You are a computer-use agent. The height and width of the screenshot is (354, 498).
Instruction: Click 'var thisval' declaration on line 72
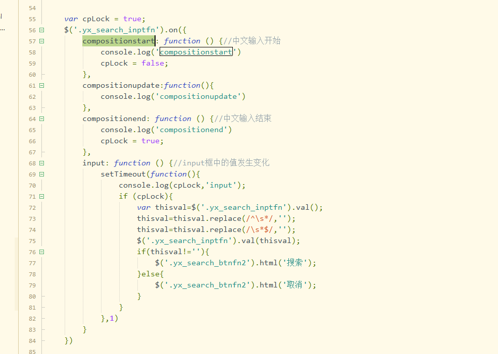(162, 208)
